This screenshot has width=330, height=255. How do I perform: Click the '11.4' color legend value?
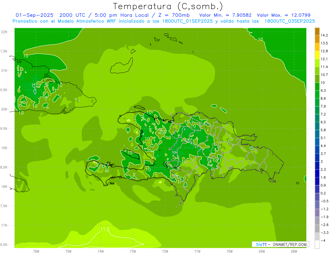pos(324,67)
